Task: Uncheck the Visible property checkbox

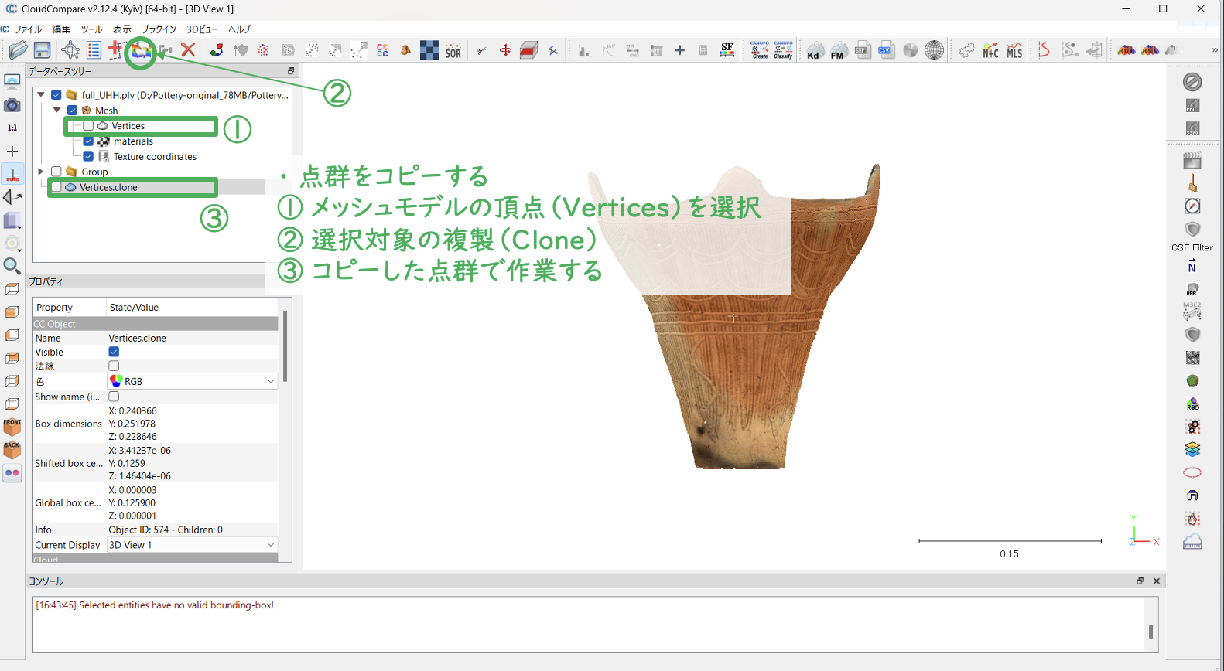Action: click(114, 352)
